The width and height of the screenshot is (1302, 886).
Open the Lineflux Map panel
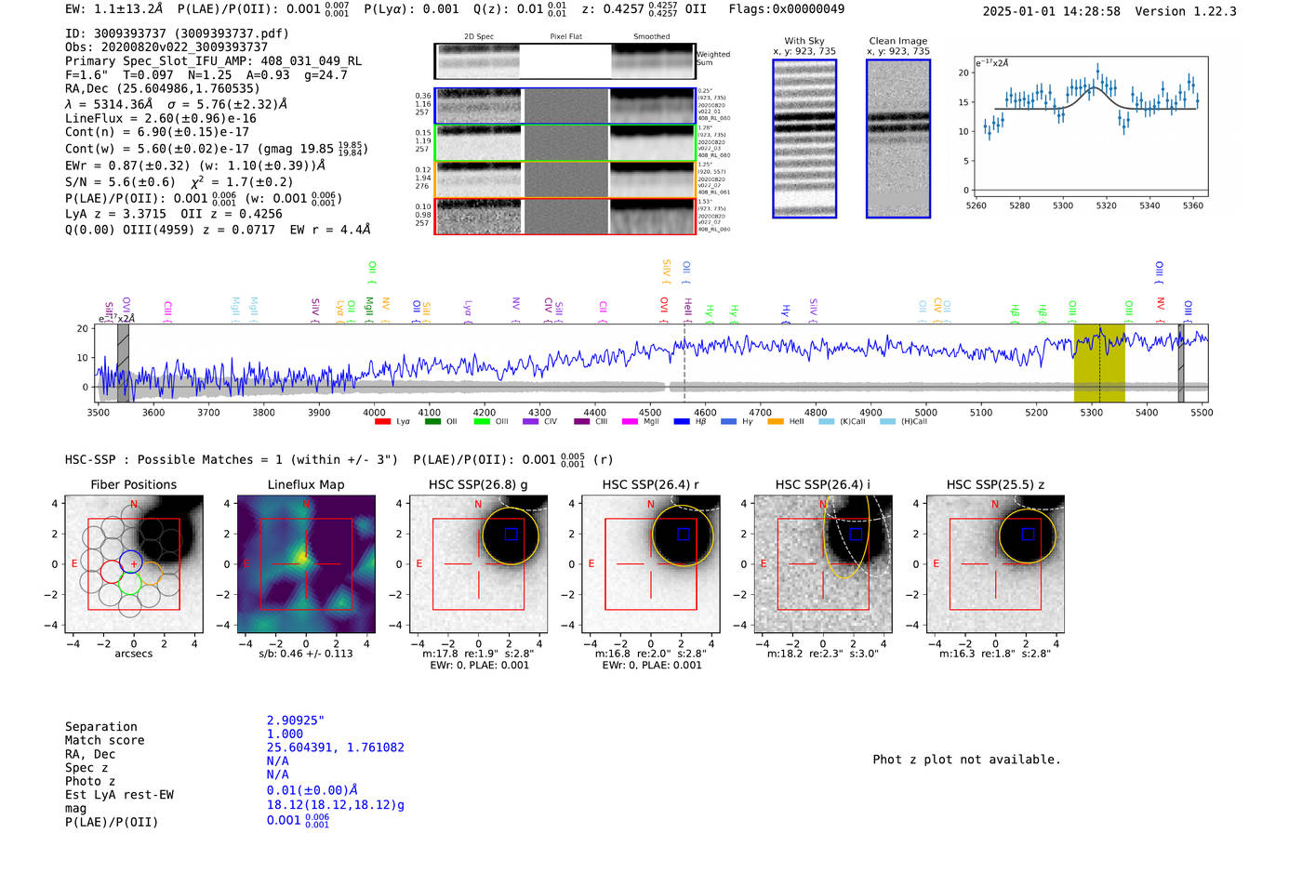click(306, 564)
